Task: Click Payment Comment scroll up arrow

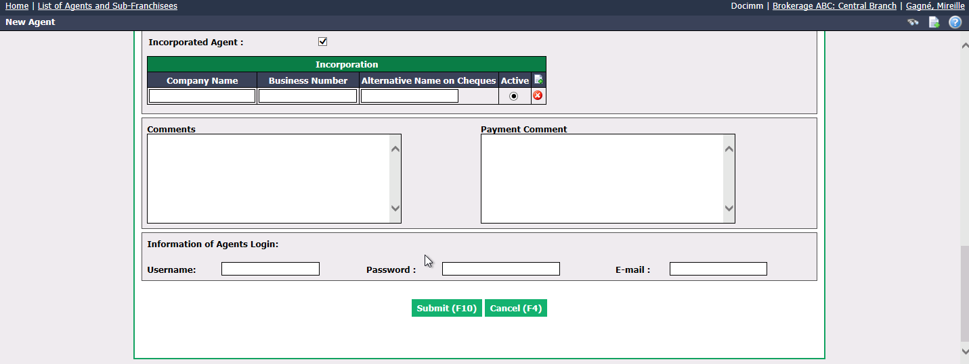Action: (x=729, y=149)
